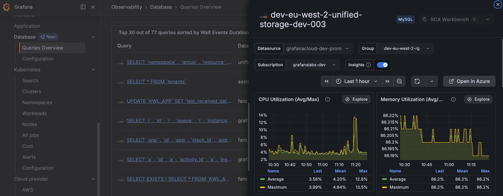Open the SELECT `app`.`id` stack_id query
The height and width of the screenshot is (196, 503).
point(179,140)
